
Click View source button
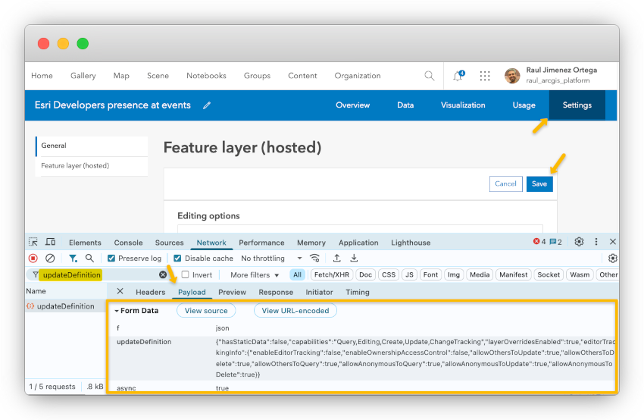(x=206, y=311)
